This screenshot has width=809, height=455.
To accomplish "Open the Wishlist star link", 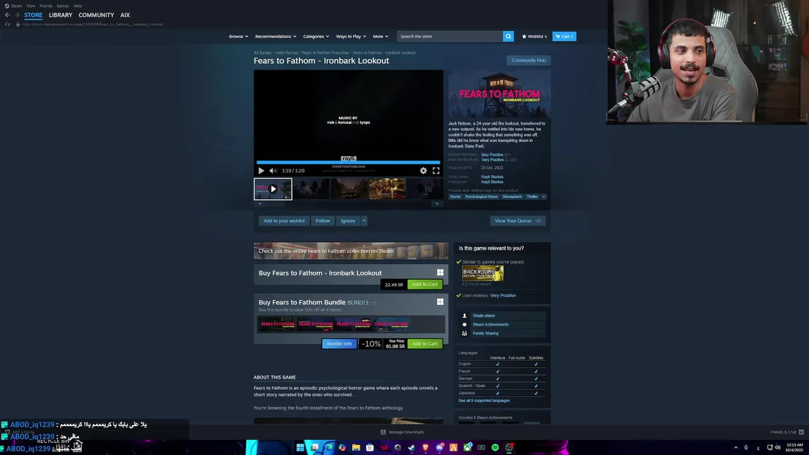I will [x=534, y=36].
